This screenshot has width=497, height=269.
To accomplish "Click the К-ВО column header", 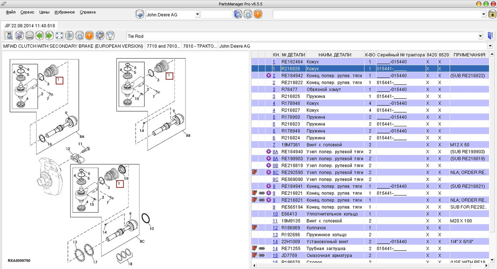I will pos(370,55).
